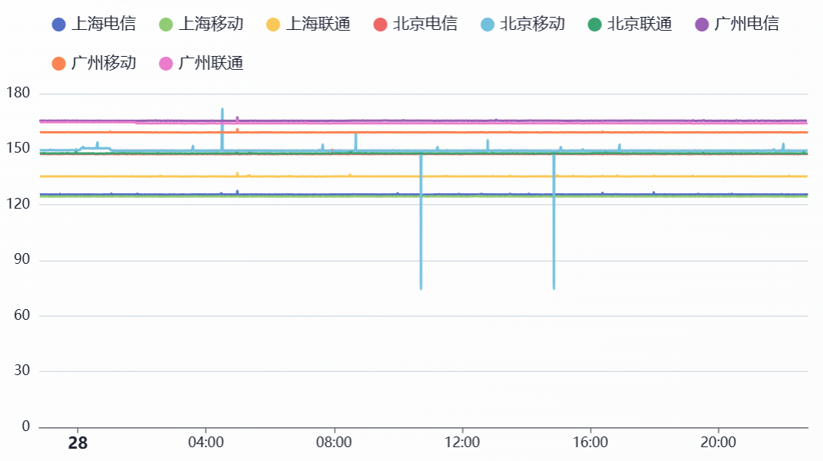Click the red 北京电信 legend dot
823x461 pixels.
coord(381,25)
